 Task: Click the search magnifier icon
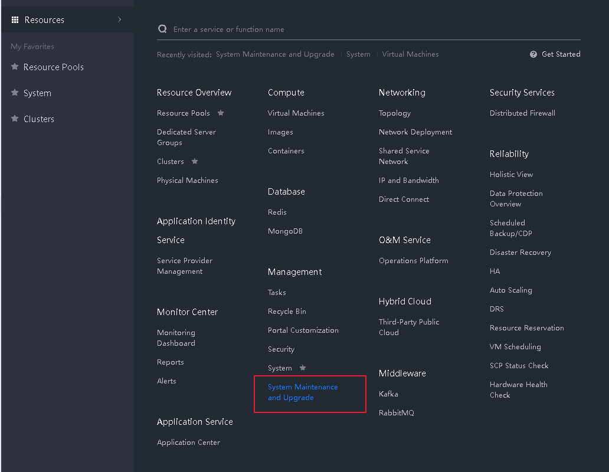[x=162, y=29]
